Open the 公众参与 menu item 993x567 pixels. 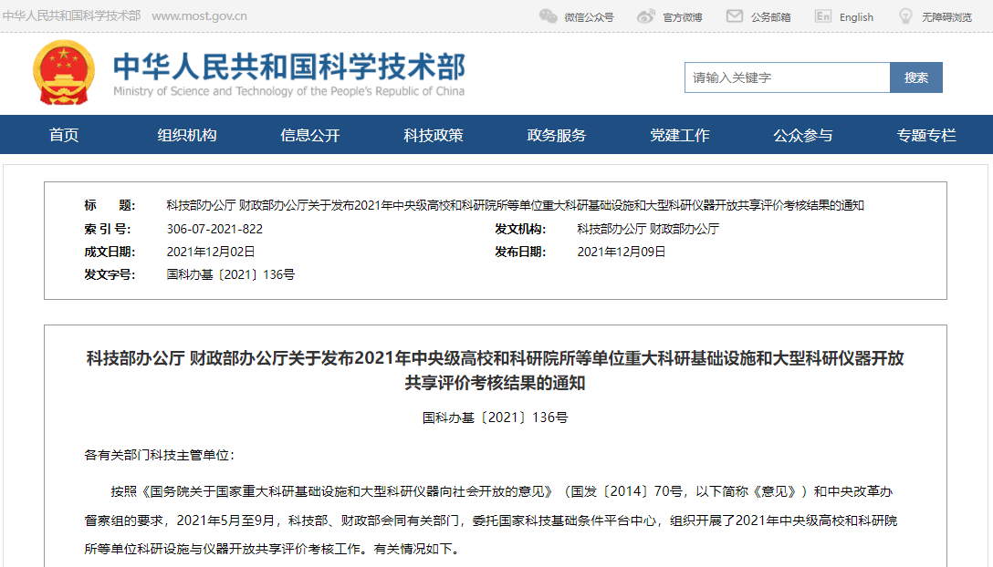point(803,135)
